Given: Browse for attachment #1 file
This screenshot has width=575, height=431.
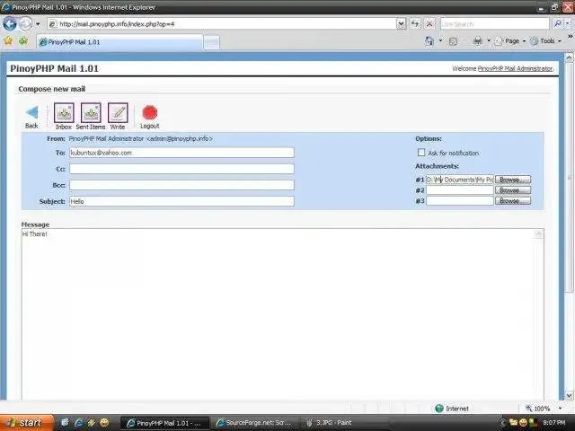Looking at the screenshot, I should [x=513, y=180].
